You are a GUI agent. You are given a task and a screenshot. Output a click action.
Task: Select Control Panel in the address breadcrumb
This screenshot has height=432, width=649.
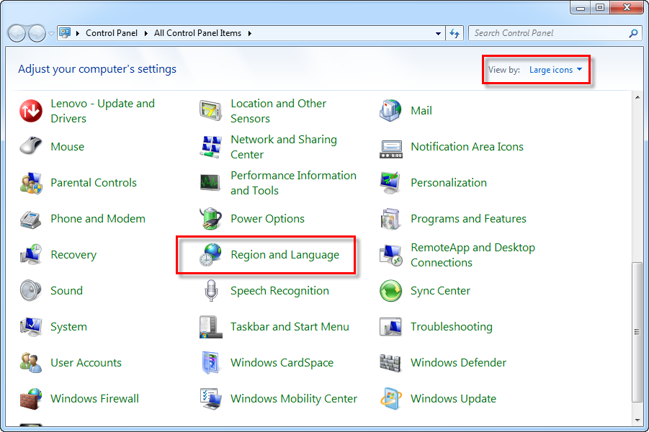110,33
